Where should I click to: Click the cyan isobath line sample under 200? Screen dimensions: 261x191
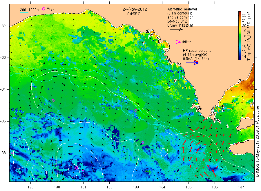tap(24, 12)
